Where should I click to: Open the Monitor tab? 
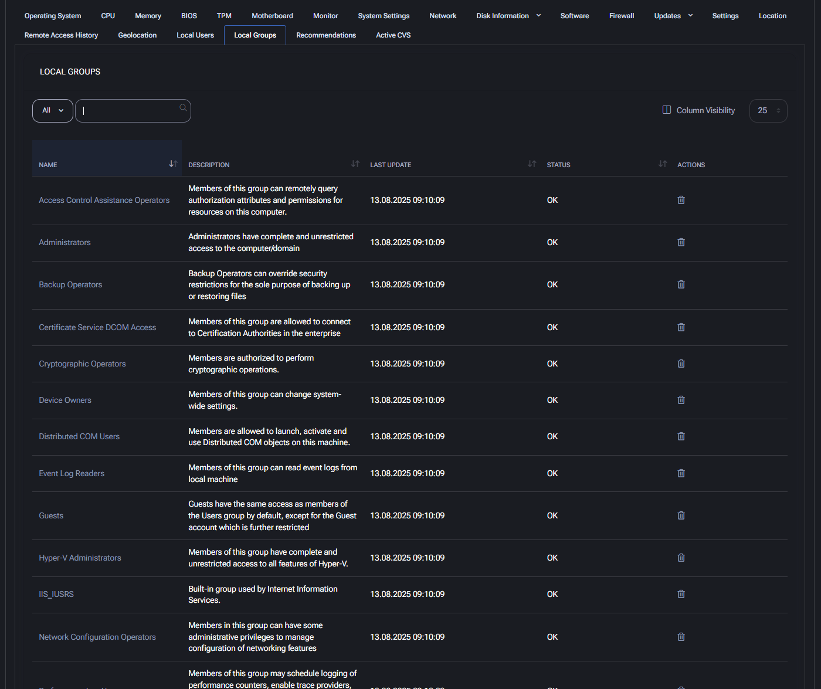(325, 16)
